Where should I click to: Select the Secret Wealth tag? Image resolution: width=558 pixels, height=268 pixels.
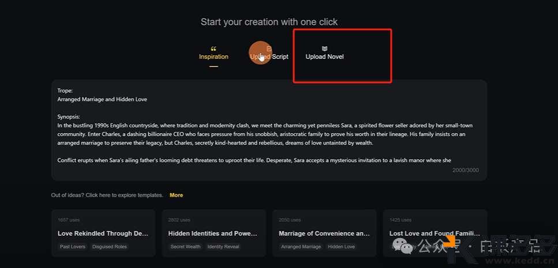pos(185,247)
